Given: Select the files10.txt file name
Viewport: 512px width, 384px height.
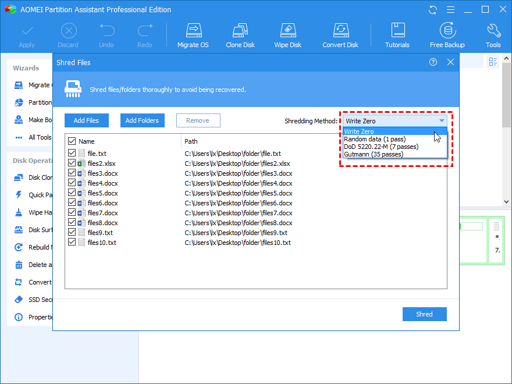Looking at the screenshot, I should point(102,243).
